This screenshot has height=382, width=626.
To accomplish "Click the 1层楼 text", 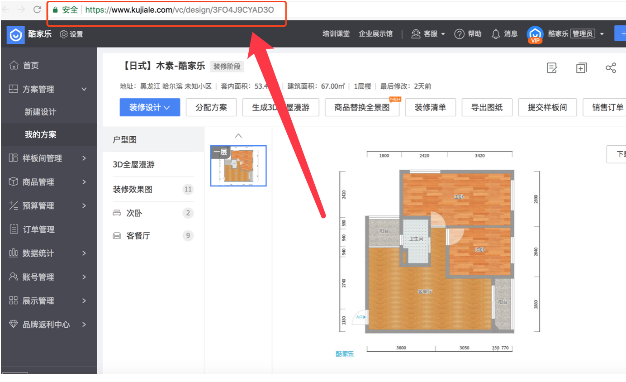I will [362, 86].
